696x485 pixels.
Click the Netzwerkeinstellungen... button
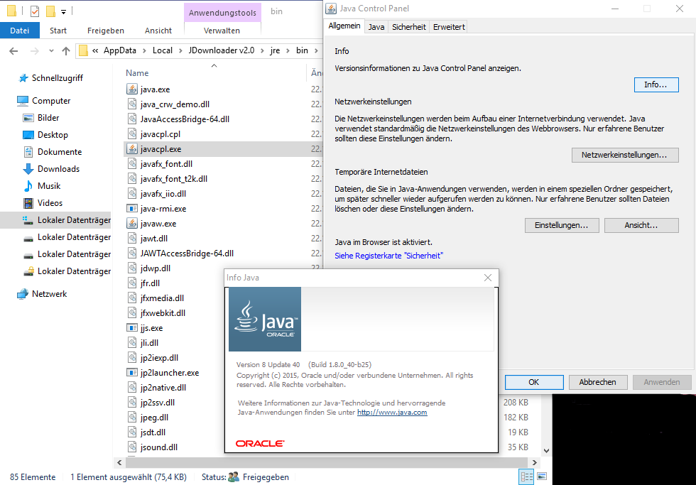click(x=625, y=155)
